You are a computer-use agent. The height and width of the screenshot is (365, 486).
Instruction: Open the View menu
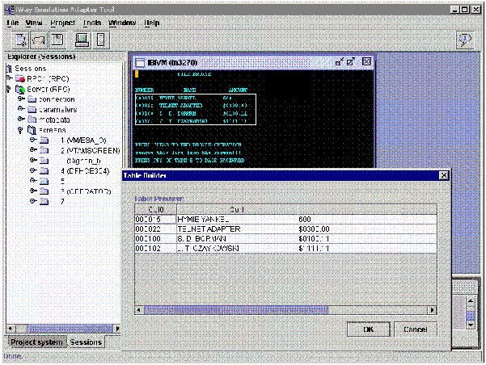pos(34,23)
